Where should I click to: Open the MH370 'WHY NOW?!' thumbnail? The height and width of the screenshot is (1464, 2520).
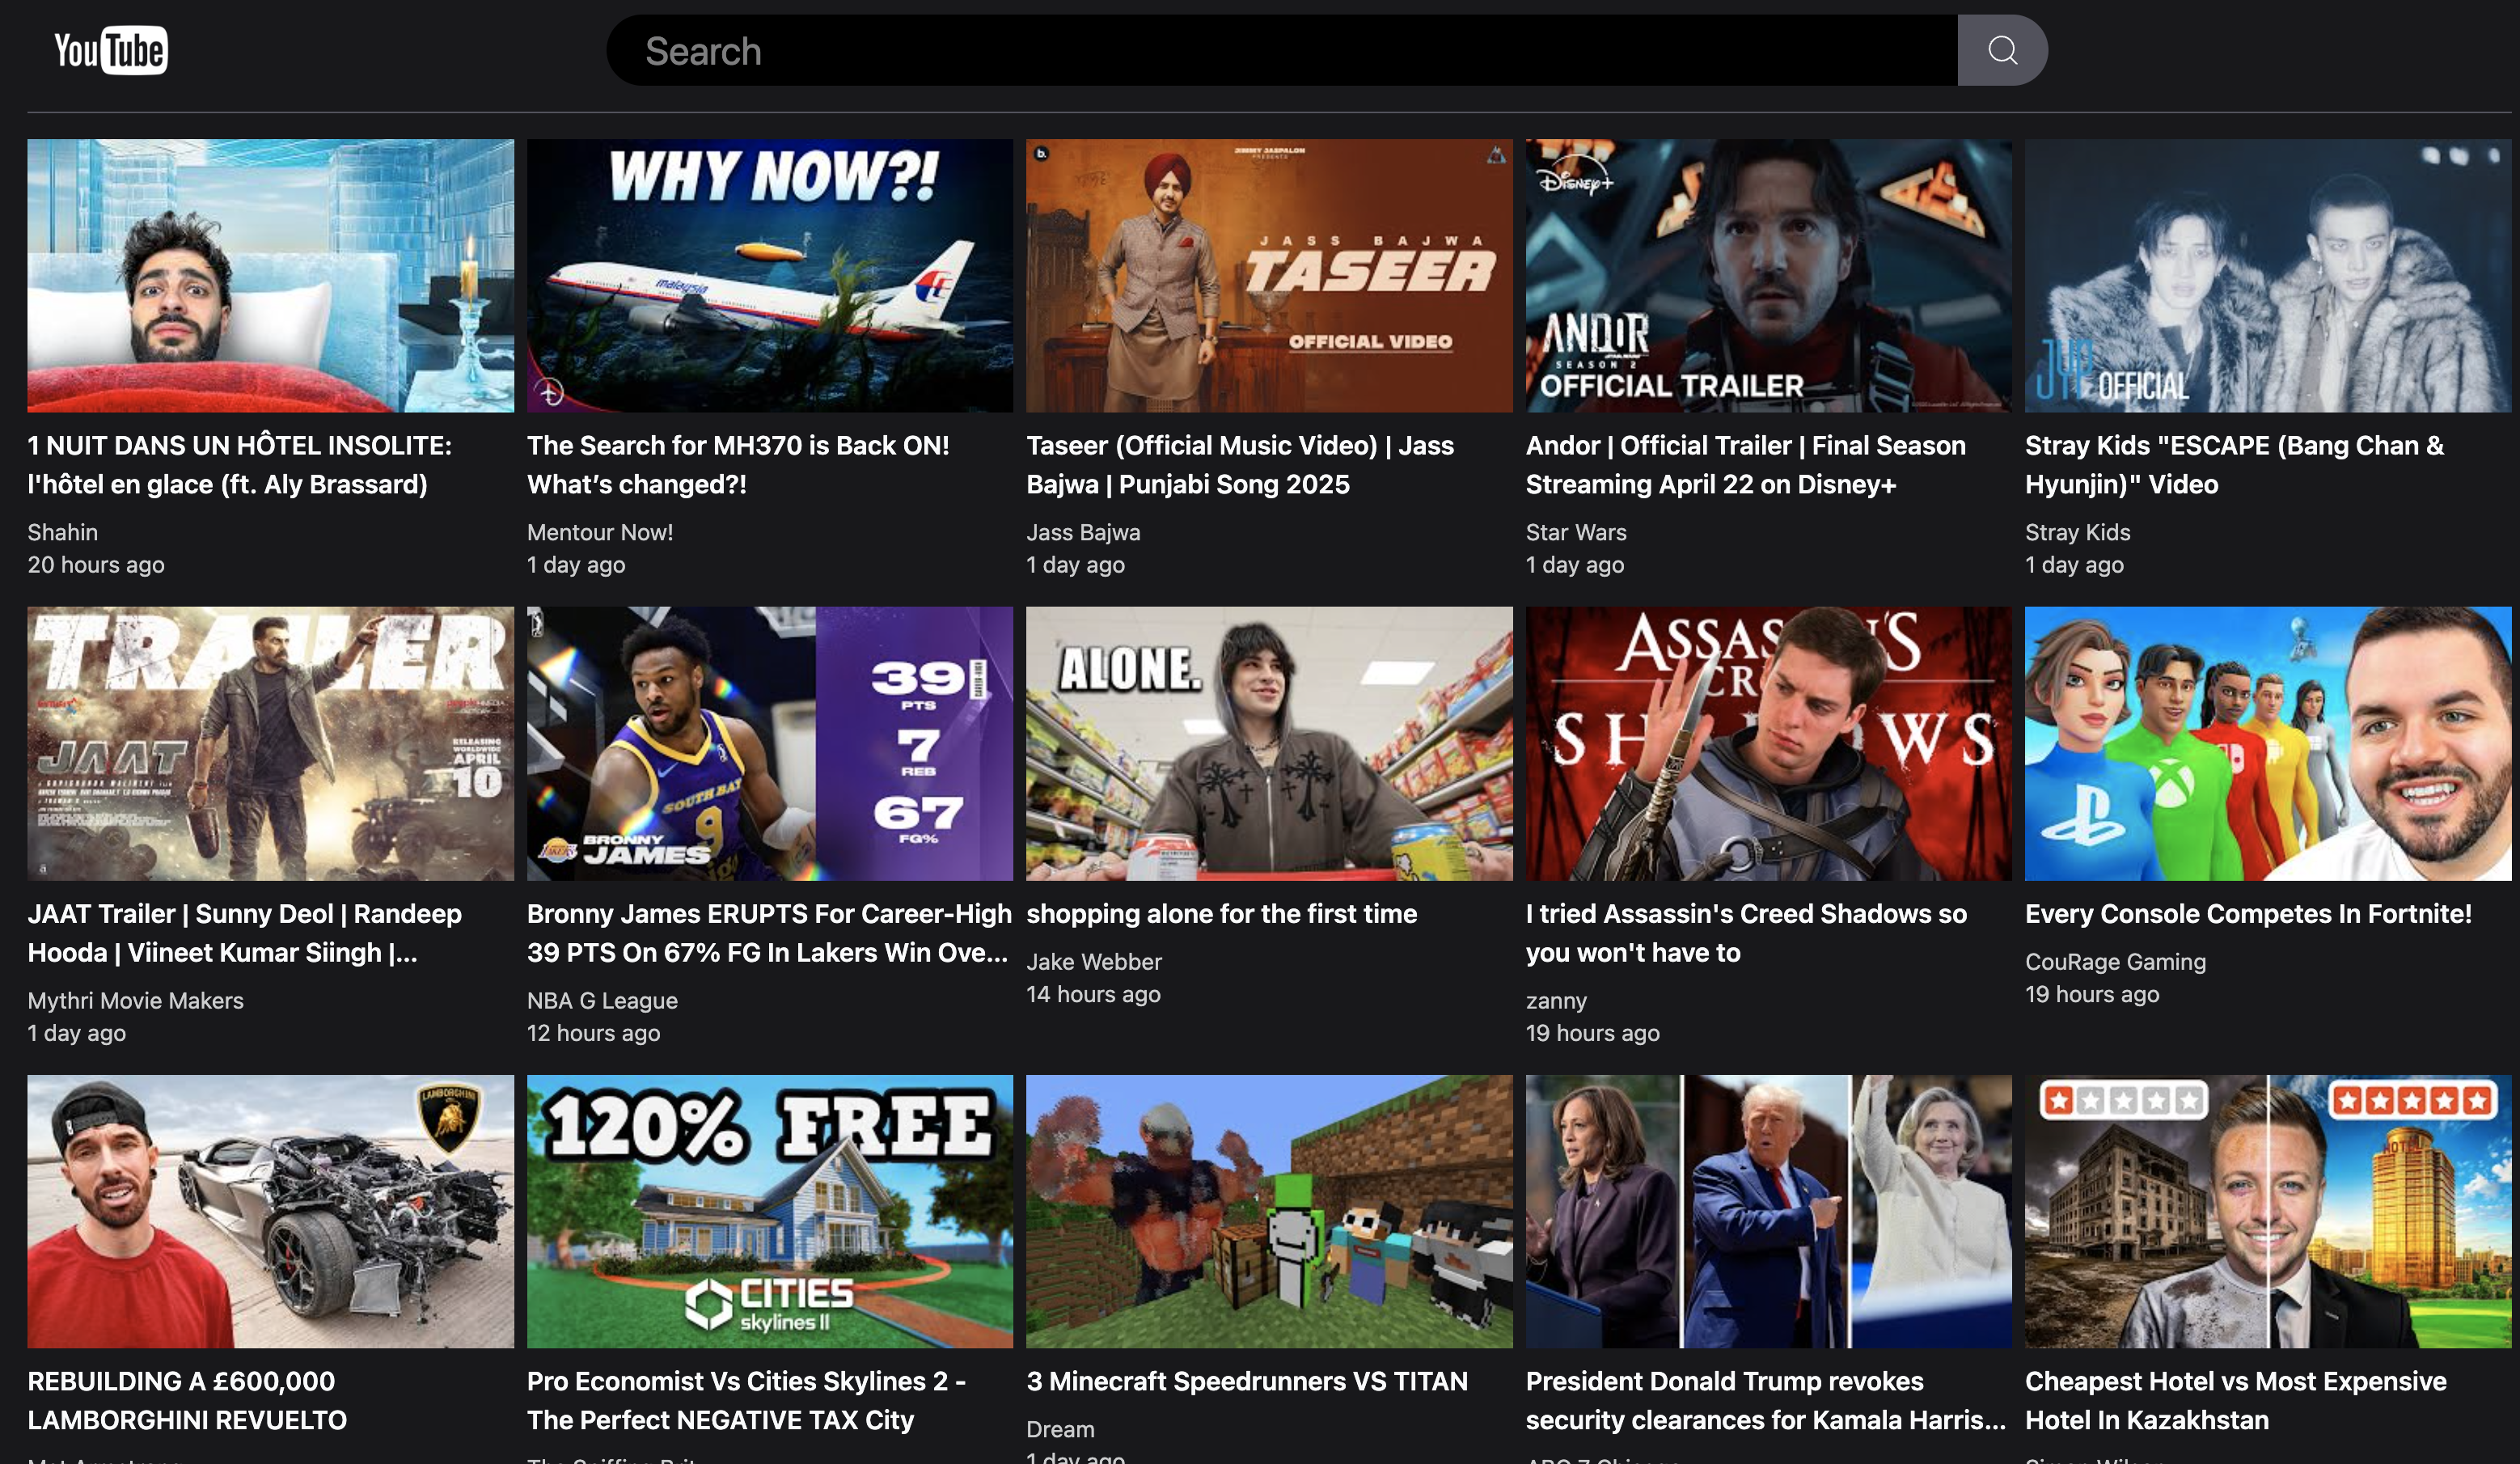770,275
